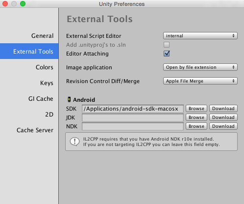The image size is (244, 204).
Task: Browse for the Android SDK location
Action: coord(196,109)
